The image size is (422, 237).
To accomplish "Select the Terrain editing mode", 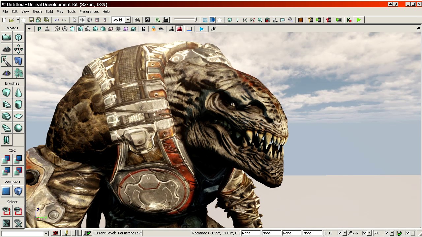I will click(x=6, y=49).
